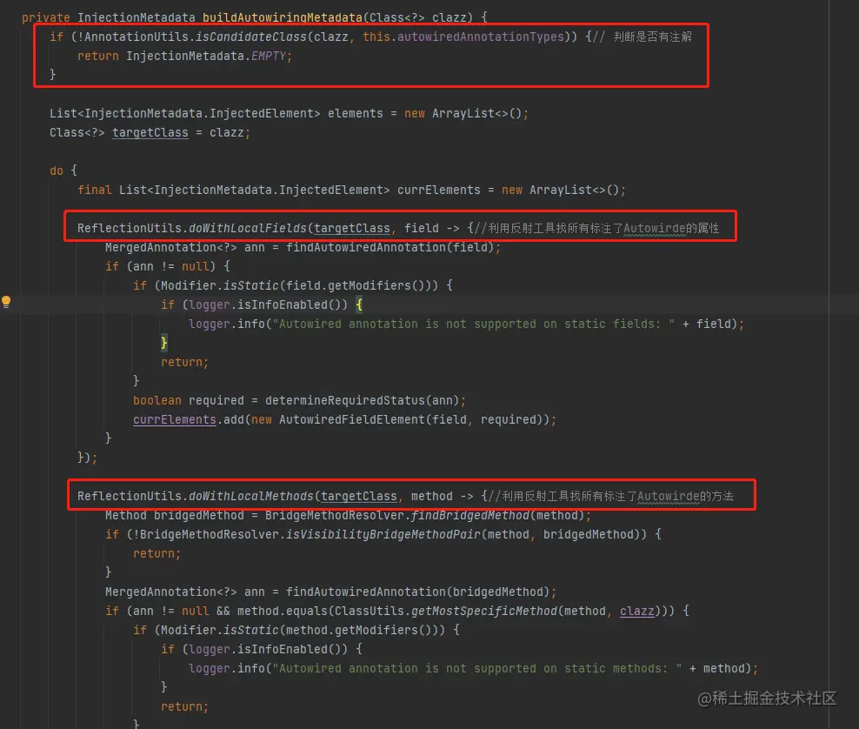Click the determineRequiredStatus method call
This screenshot has width=859, height=729.
[345, 401]
